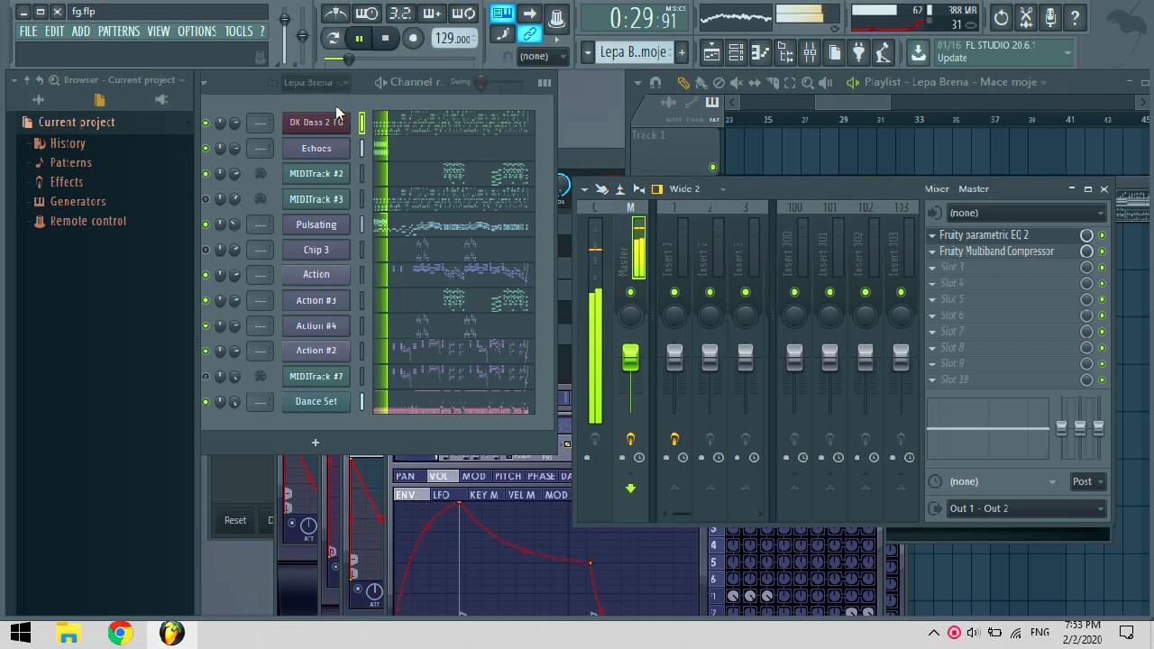Click the microphone one-click recording icon
The image size is (1154, 649).
pyautogui.click(x=1050, y=18)
